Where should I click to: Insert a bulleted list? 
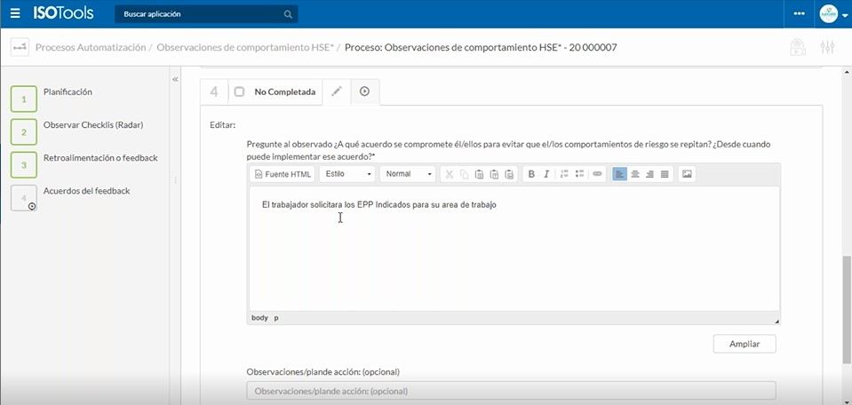tap(579, 174)
